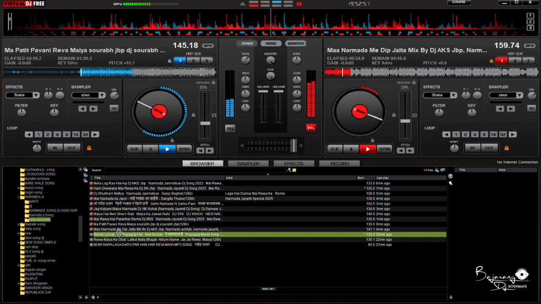This screenshot has height=304, width=541.
Task: Select next sample on right deck sampler
Action: click(511, 109)
